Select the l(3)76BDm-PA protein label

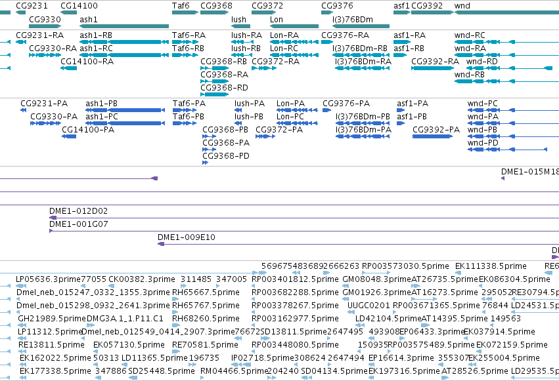[x=363, y=129]
